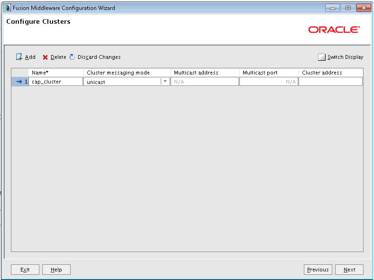Click Cluster address column header

[x=331, y=73]
